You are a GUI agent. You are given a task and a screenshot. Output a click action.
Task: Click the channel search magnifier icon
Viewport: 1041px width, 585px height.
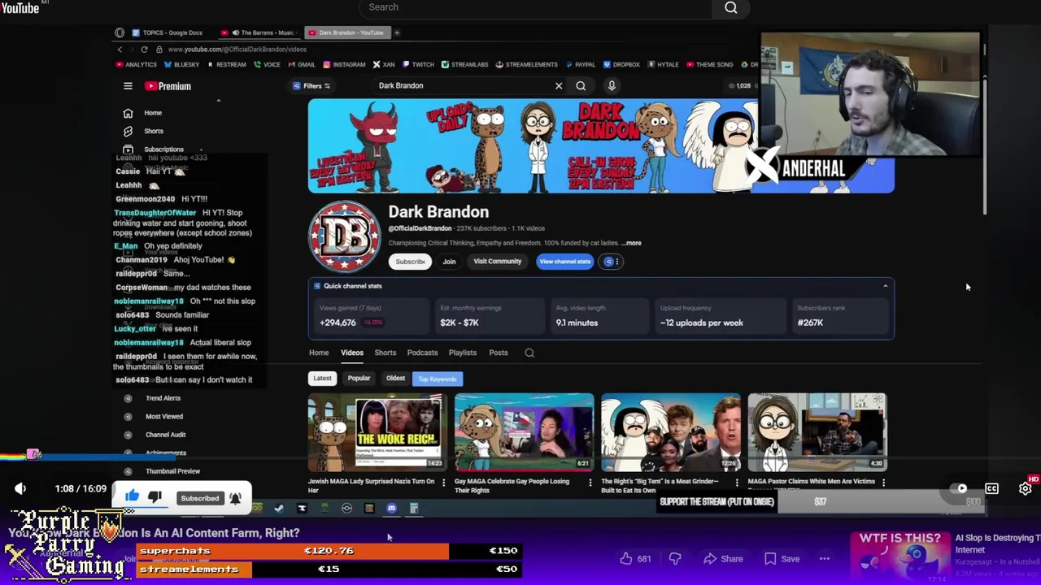point(529,353)
